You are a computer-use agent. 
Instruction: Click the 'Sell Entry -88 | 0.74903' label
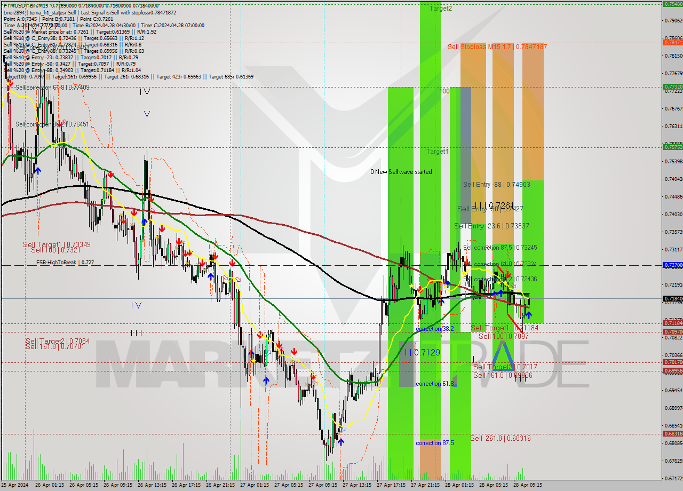click(x=496, y=185)
